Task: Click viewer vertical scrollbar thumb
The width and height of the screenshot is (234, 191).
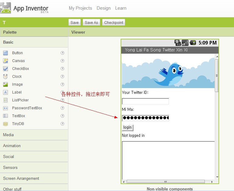Action: pyautogui.click(x=217, y=75)
